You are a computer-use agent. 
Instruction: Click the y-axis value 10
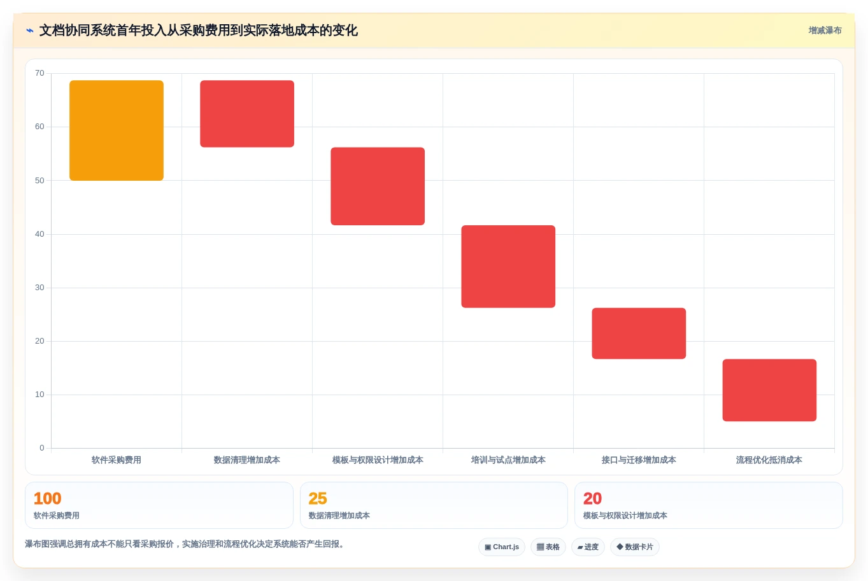click(x=40, y=395)
